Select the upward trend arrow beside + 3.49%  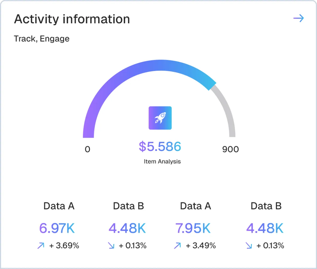[x=177, y=246]
